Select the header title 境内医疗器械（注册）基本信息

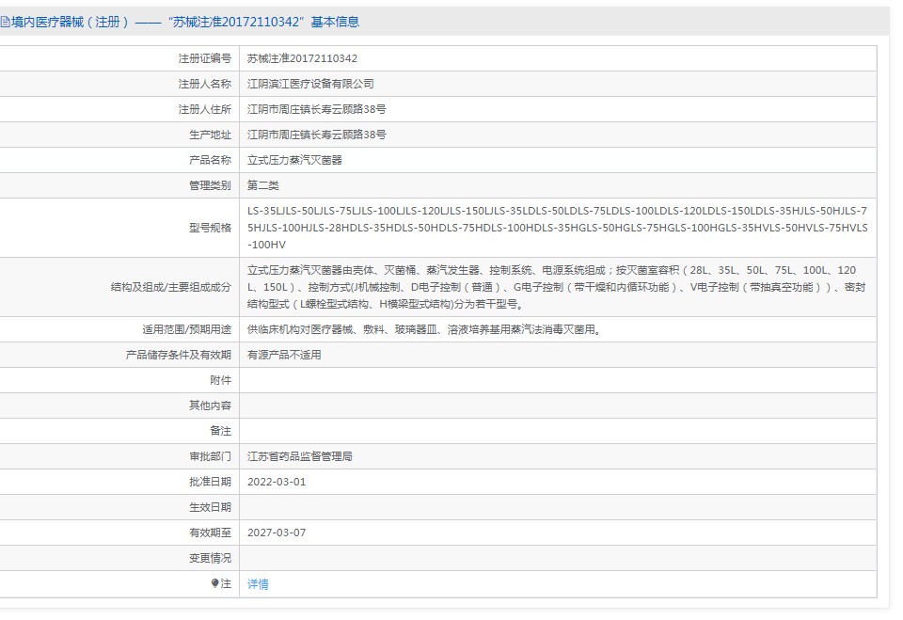coord(185,22)
